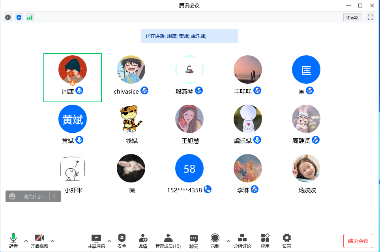
Task: Select 小虾米's sketch avatar
Action: pyautogui.click(x=73, y=168)
